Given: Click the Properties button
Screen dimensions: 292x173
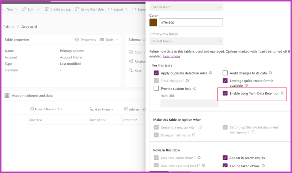Looking at the screenshot, I should click(x=85, y=40).
